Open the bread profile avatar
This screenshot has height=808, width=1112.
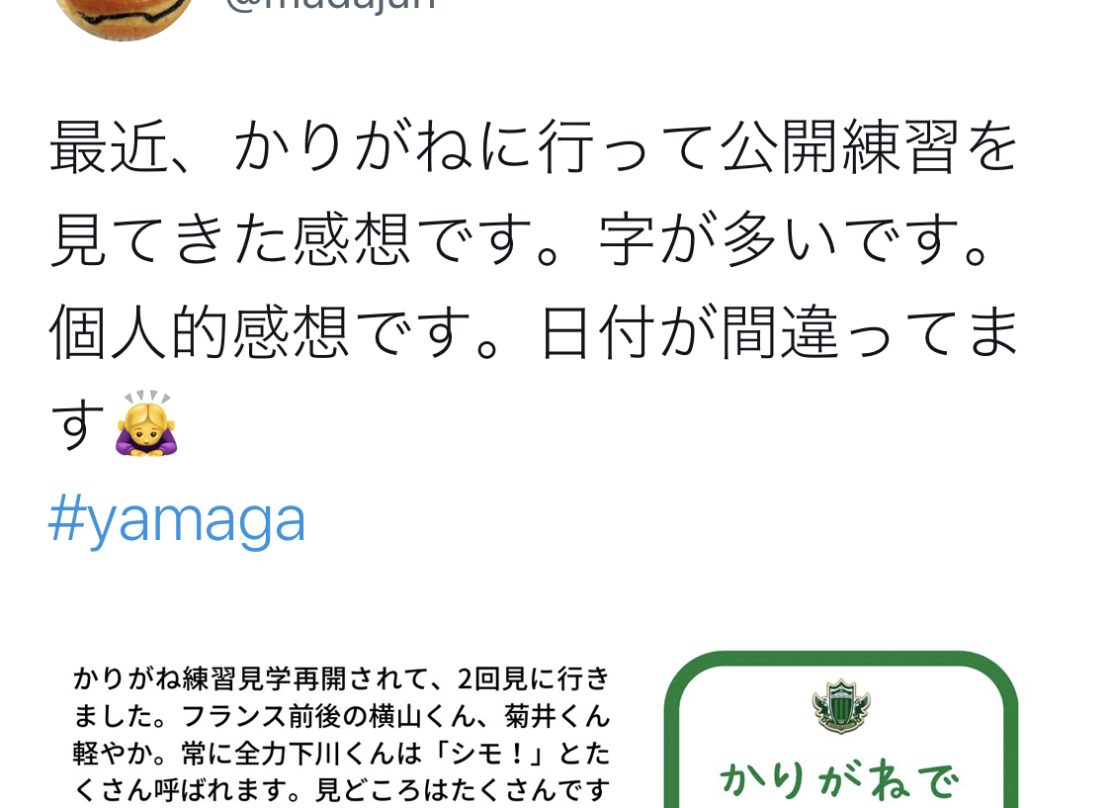click(124, 16)
